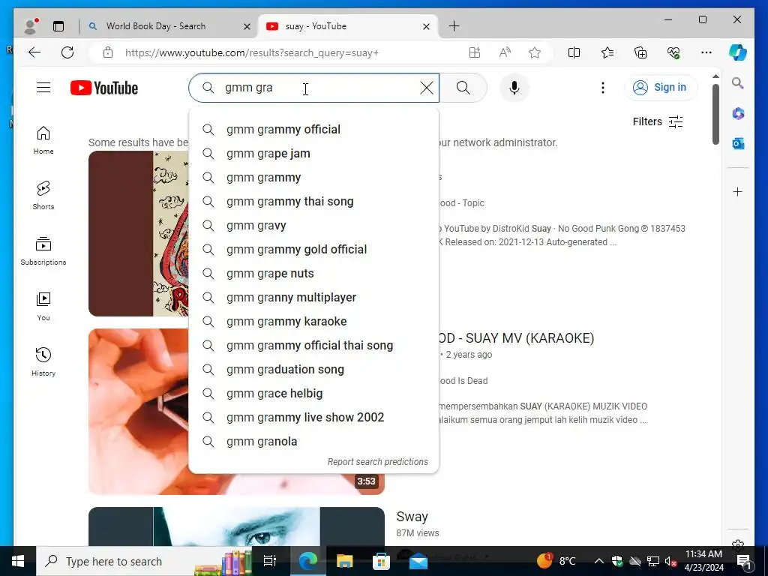768x576 pixels.
Task: Open the Home sidebar section
Action: (x=43, y=140)
